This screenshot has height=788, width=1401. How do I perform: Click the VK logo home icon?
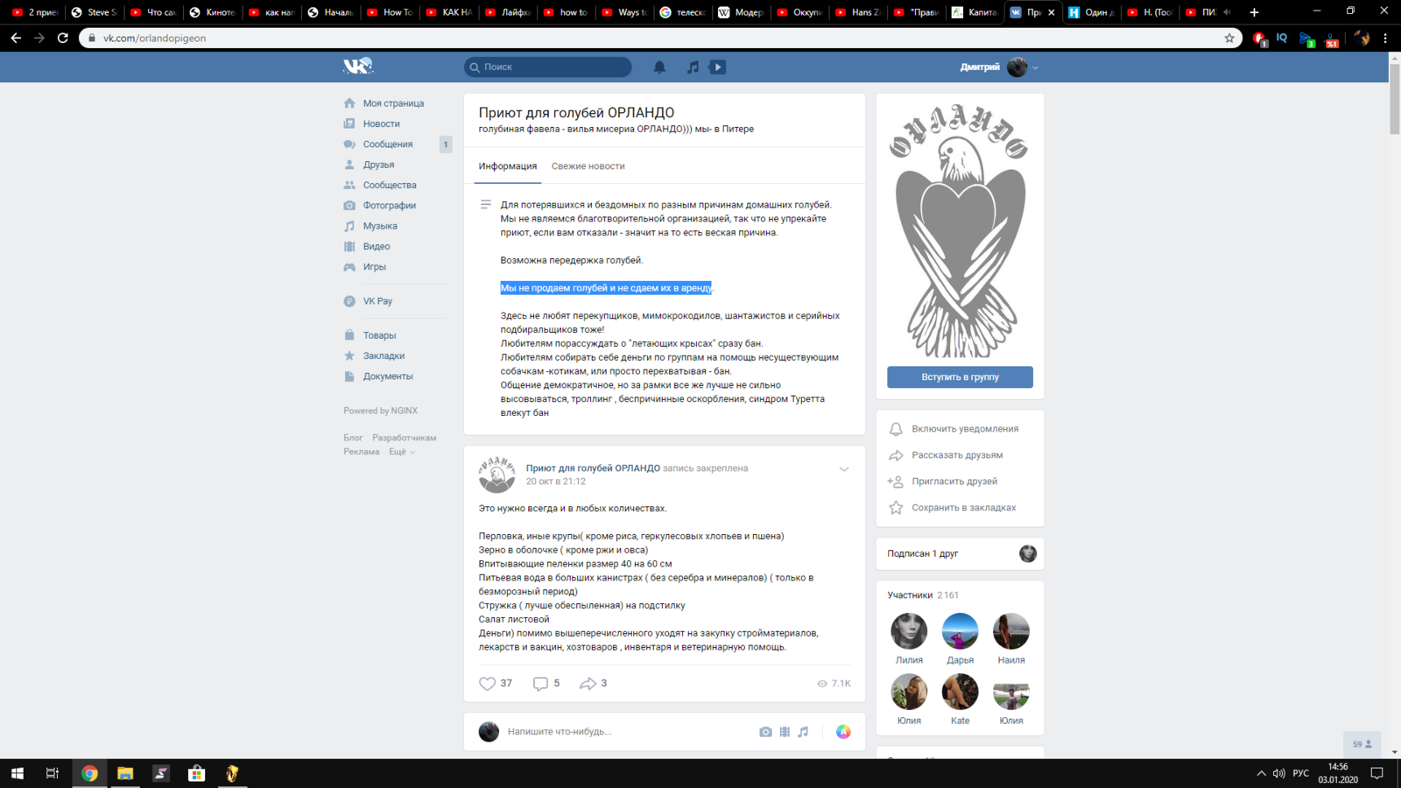coord(357,67)
